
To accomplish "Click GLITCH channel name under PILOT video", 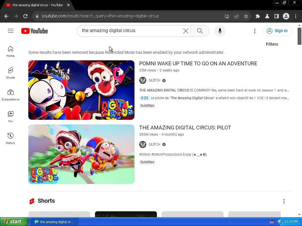I will point(154,144).
